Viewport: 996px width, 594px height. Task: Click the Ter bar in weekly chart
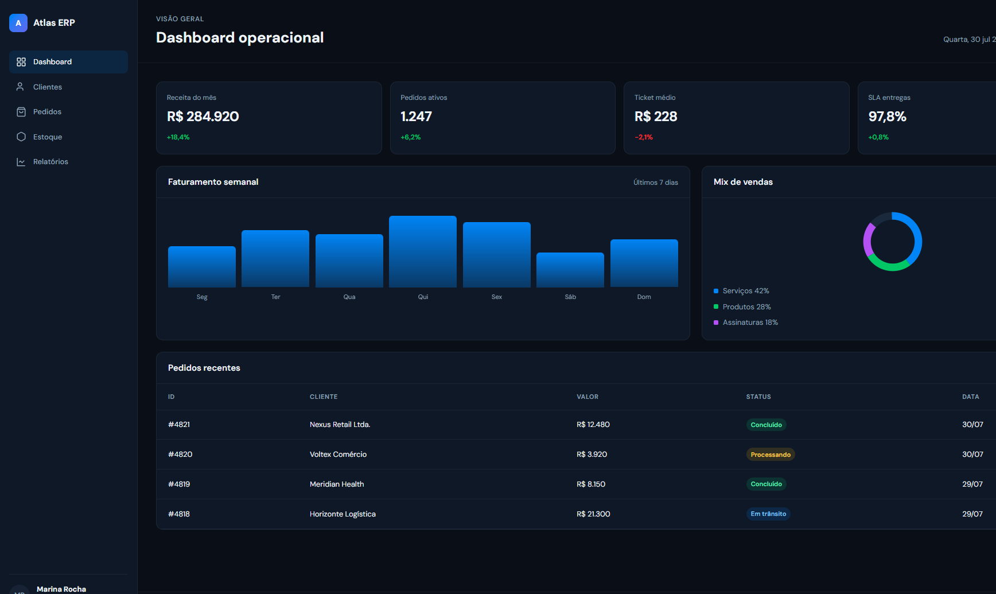275,259
